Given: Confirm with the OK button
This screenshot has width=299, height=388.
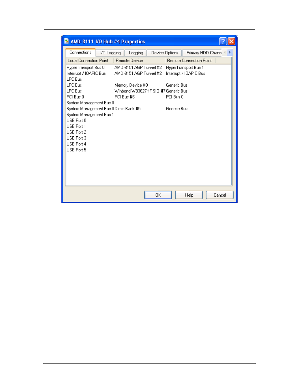Looking at the screenshot, I should [158, 195].
